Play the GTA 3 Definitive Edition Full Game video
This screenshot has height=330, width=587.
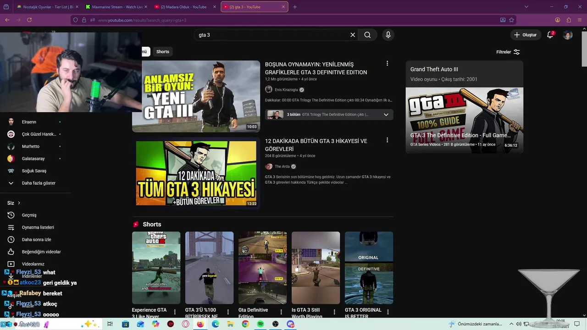(x=464, y=120)
